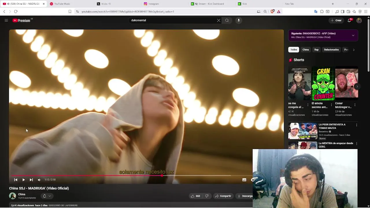The image size is (370, 208).
Task: Reload the current page
Action: (x=16, y=12)
